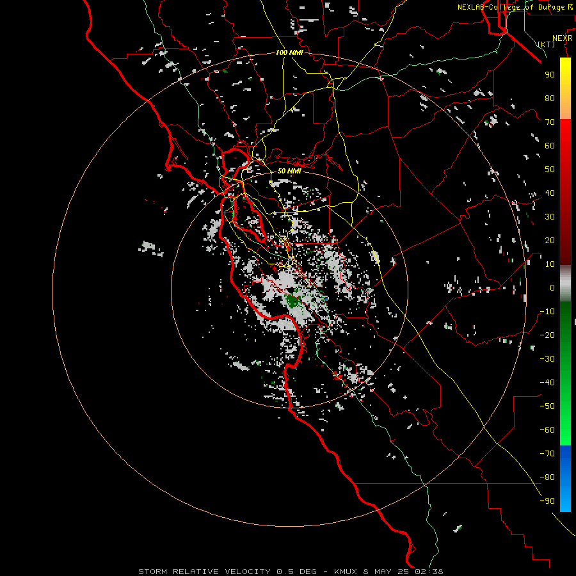Click the -10 value on the velocity scale
The height and width of the screenshot is (576, 576).
click(x=547, y=312)
